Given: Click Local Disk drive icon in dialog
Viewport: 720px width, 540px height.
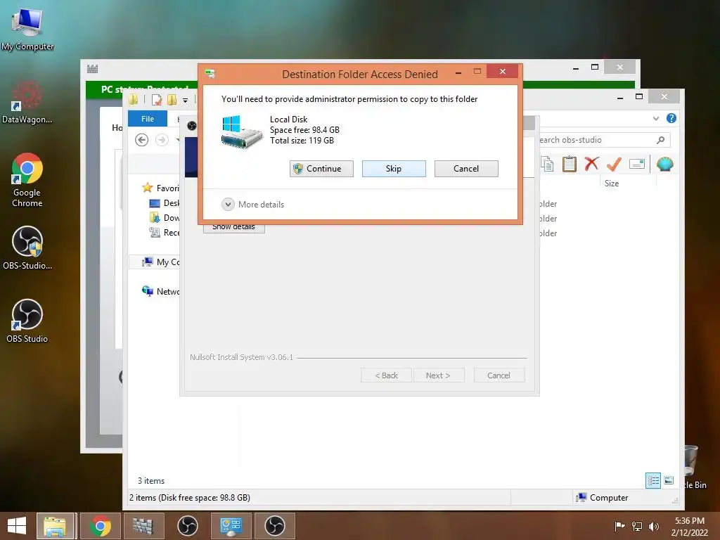Looking at the screenshot, I should (241, 131).
